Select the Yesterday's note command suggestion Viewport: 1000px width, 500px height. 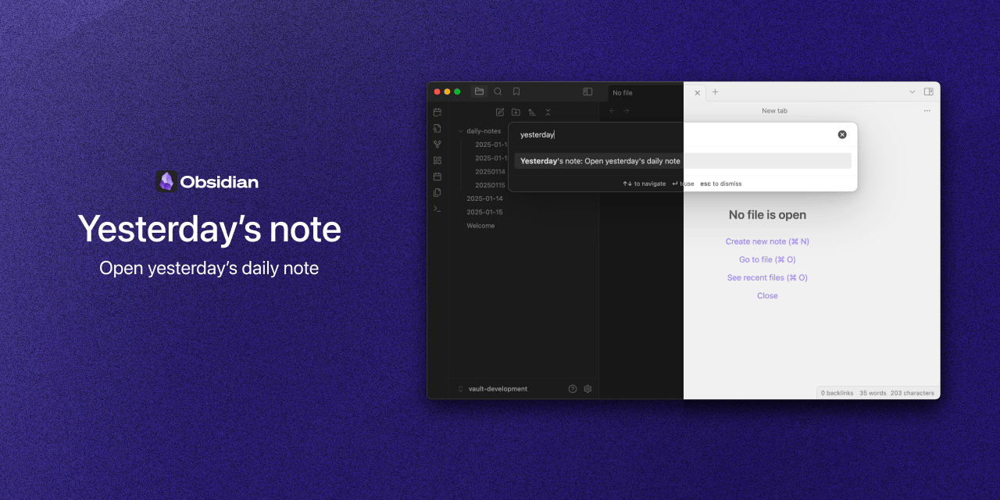[598, 161]
